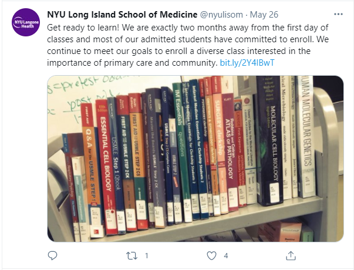The width and height of the screenshot is (354, 270).
Task: Retweet the post using the retweet icon
Action: (x=133, y=255)
